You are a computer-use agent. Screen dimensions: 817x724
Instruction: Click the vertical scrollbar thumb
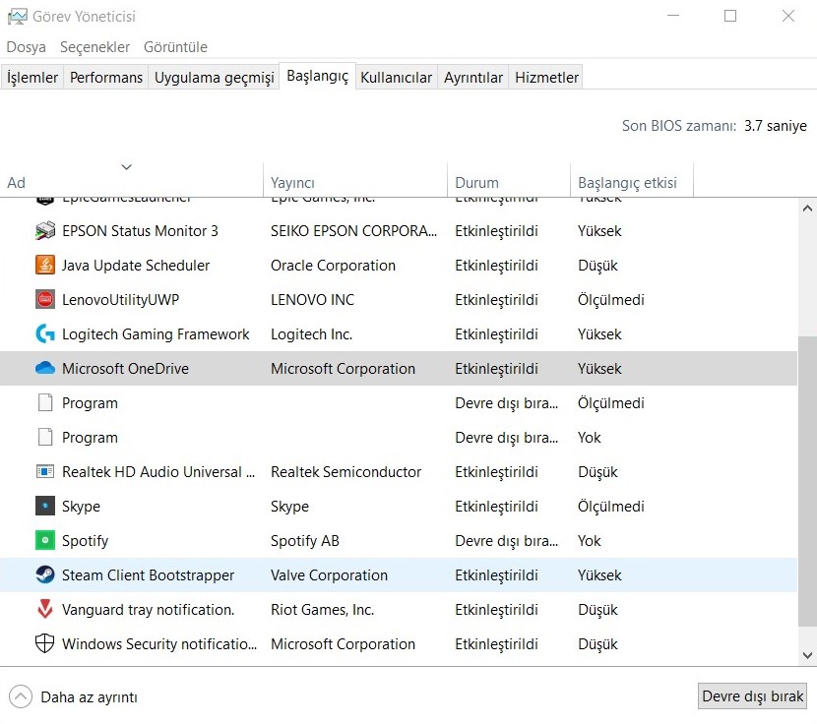807,482
